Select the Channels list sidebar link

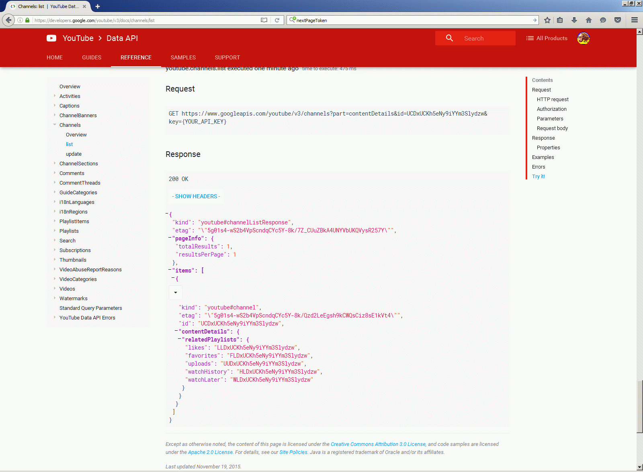click(x=70, y=144)
